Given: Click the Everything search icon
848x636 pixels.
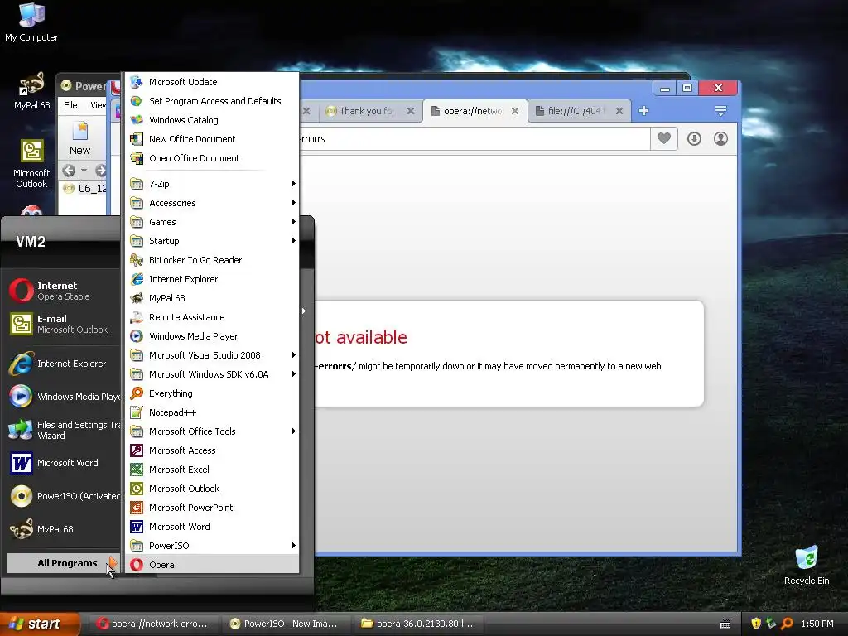Looking at the screenshot, I should click(137, 393).
